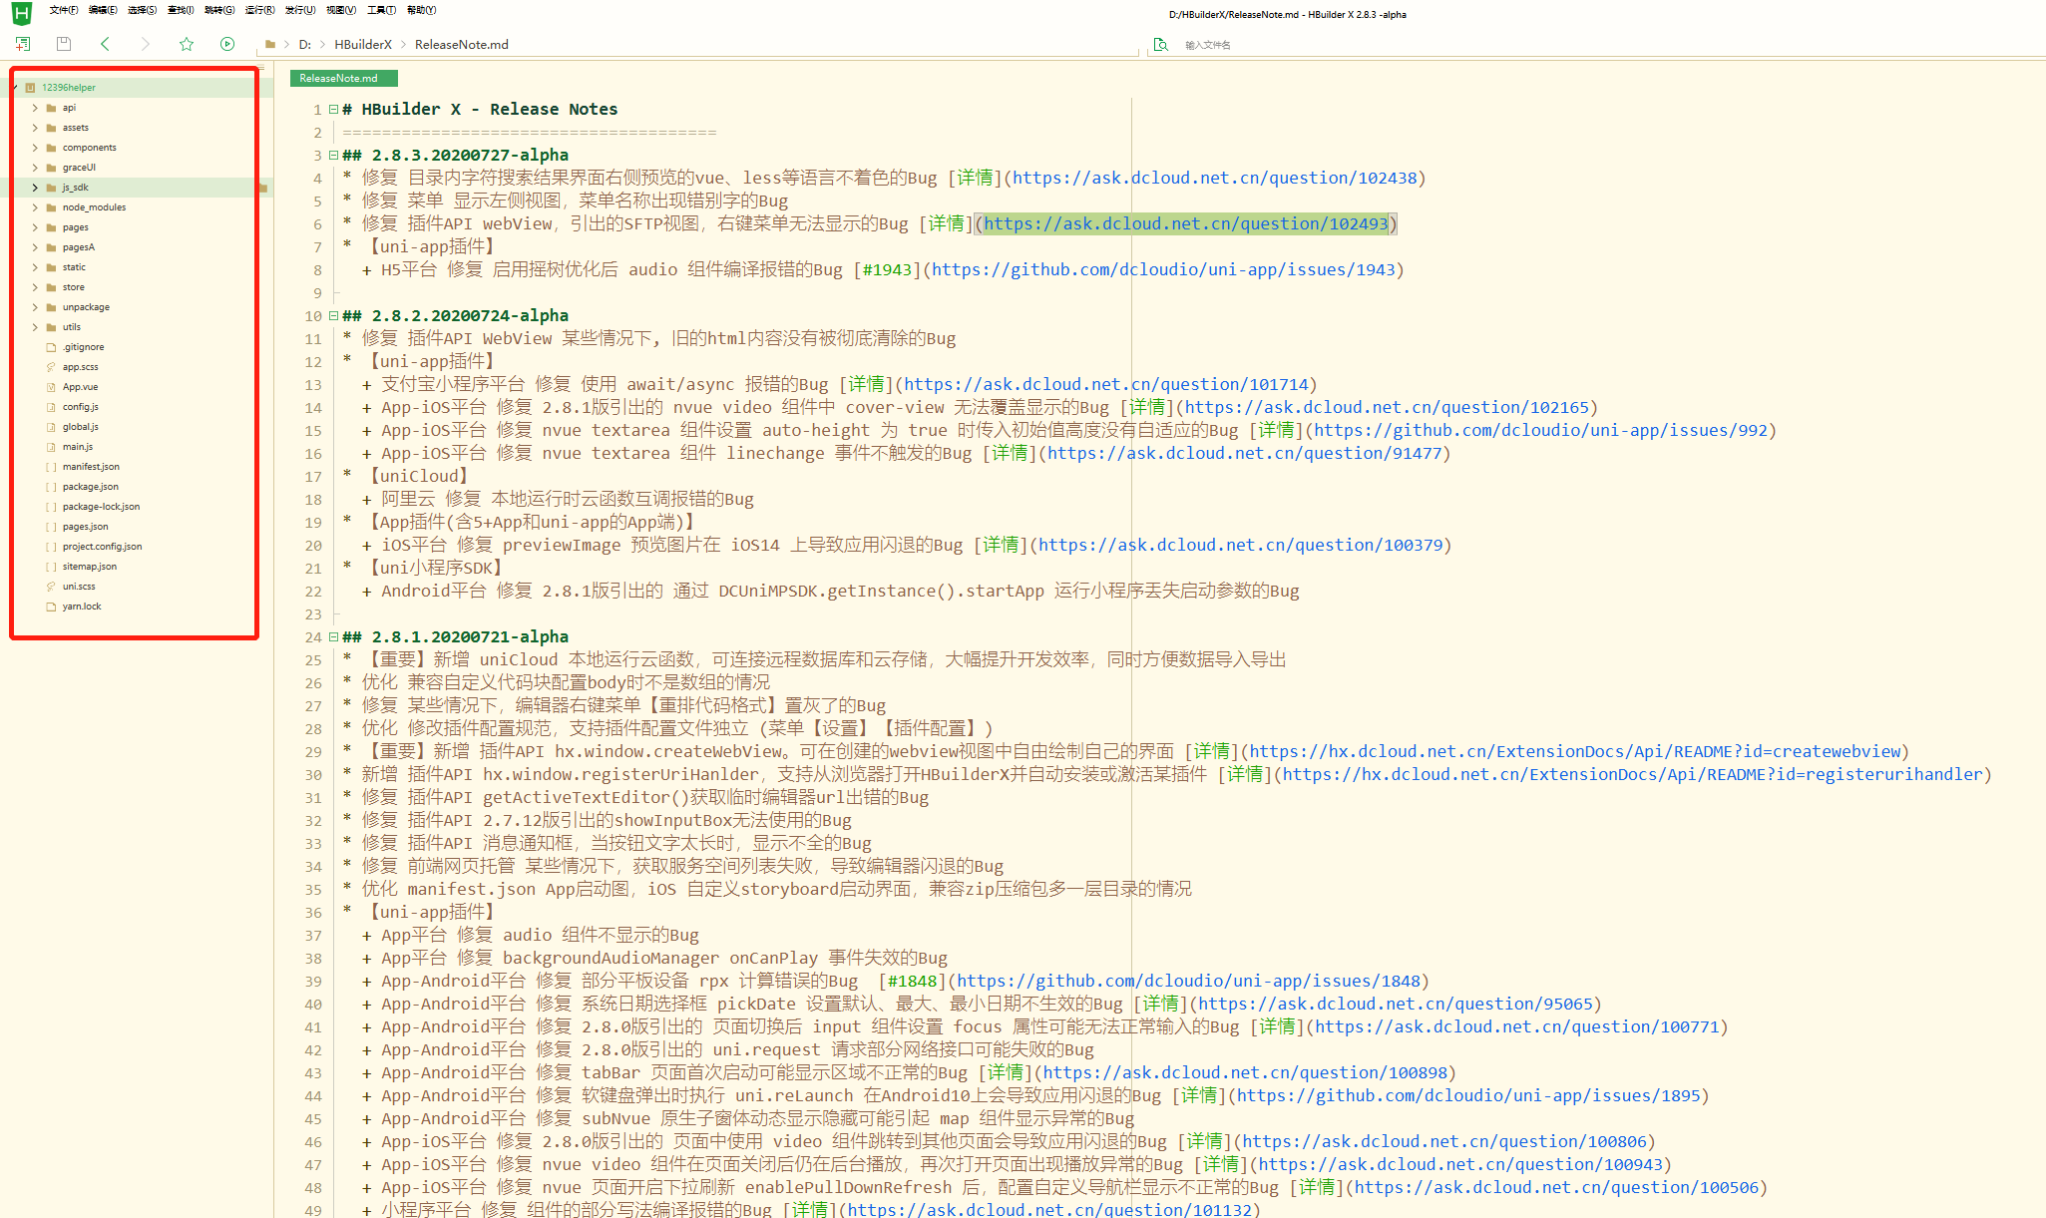Click the 输入文件名 file search field
The width and height of the screenshot is (2046, 1218).
click(x=1596, y=45)
